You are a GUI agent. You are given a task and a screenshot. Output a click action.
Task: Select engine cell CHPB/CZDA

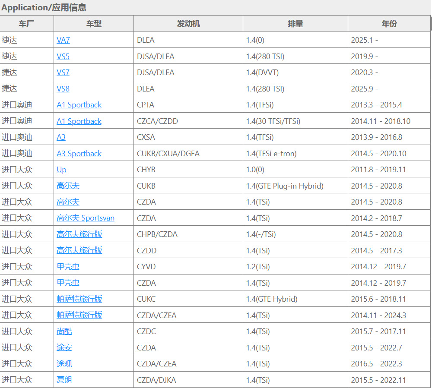pyautogui.click(x=188, y=234)
